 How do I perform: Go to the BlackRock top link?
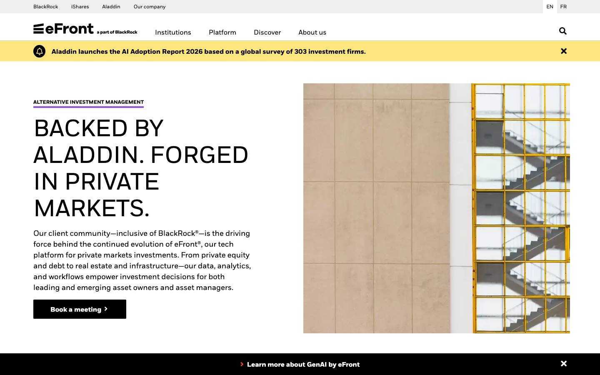point(46,7)
